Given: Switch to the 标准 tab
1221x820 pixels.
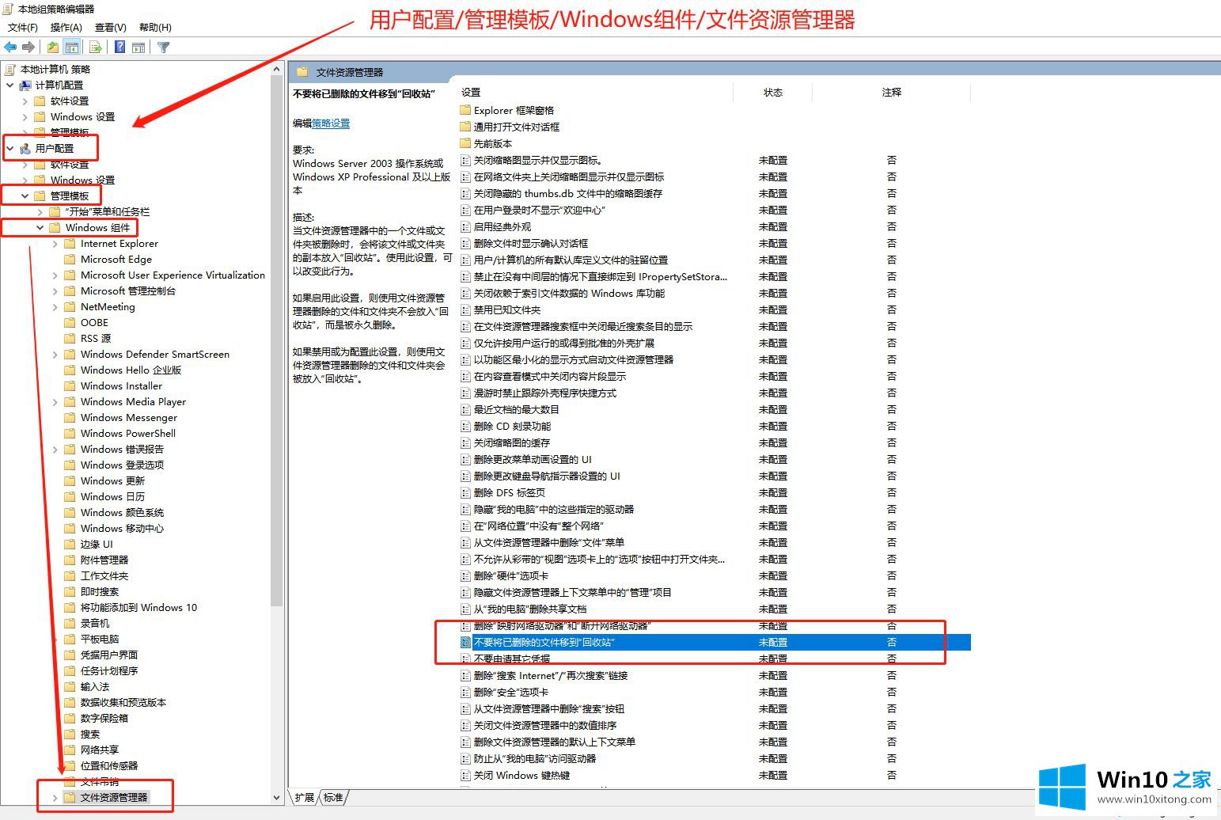Looking at the screenshot, I should coord(334,797).
